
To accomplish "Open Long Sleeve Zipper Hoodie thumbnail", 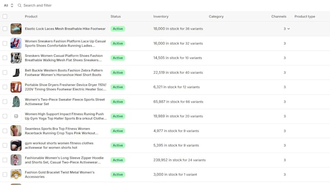I will (16, 160).
